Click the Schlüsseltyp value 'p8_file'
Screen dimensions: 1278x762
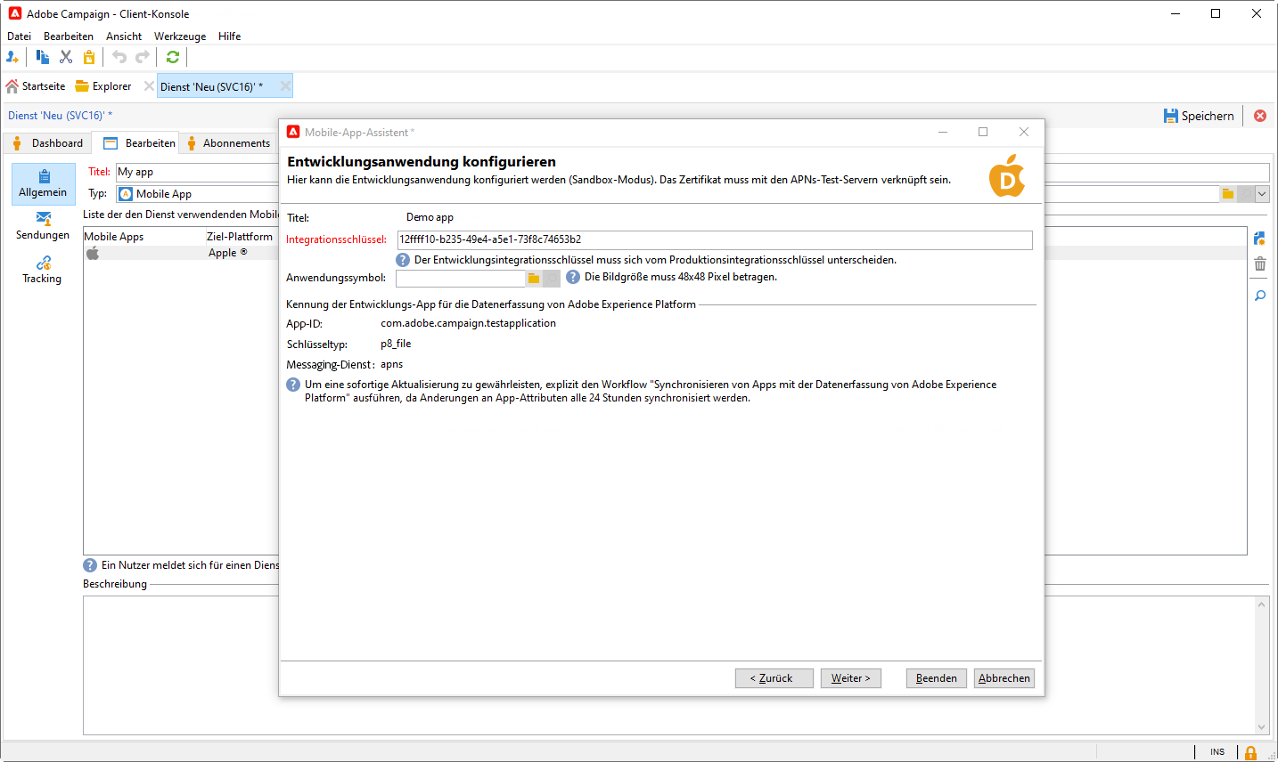tap(396, 344)
